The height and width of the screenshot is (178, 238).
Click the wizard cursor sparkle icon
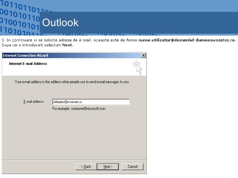tap(138, 67)
